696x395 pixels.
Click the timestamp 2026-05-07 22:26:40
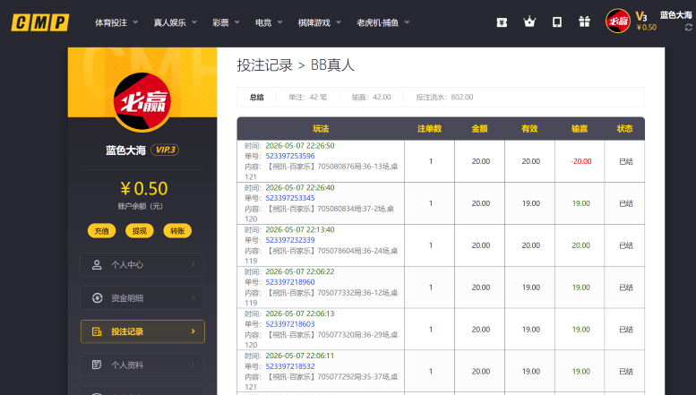pos(299,188)
